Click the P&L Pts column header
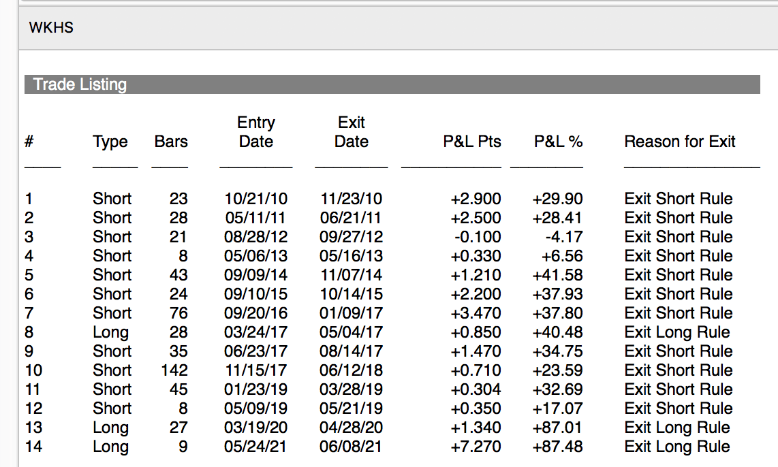778x467 pixels. click(471, 142)
